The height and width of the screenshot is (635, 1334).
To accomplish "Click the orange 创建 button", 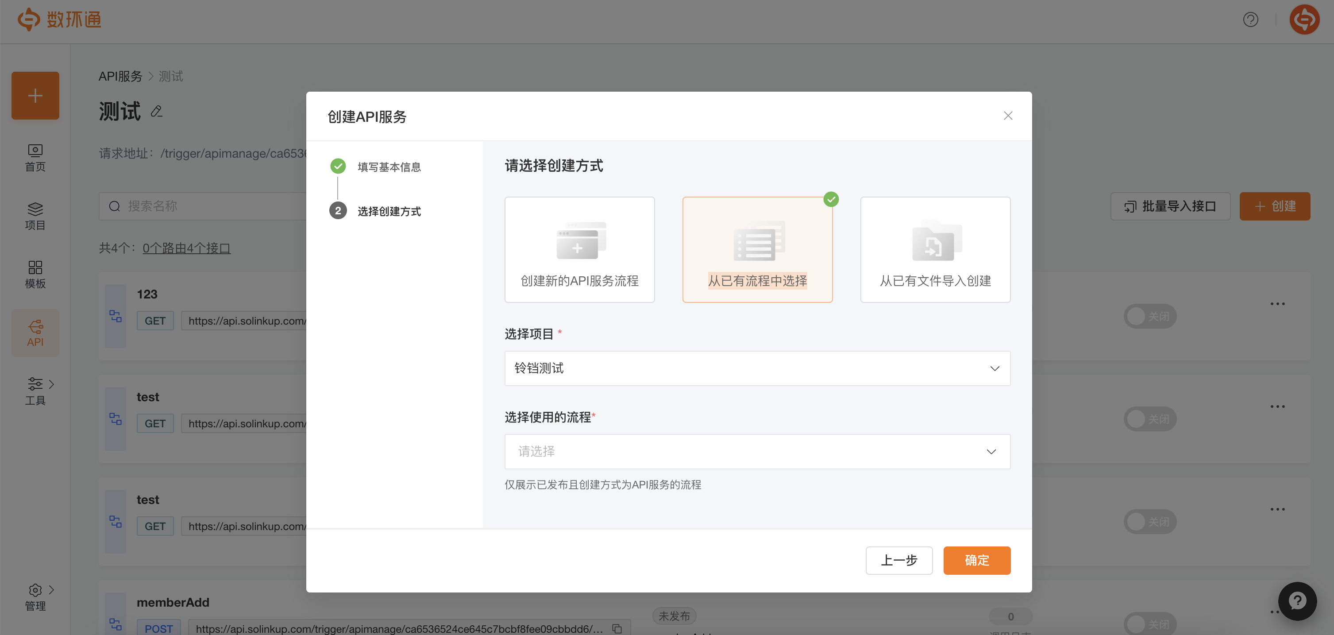I will (1274, 206).
